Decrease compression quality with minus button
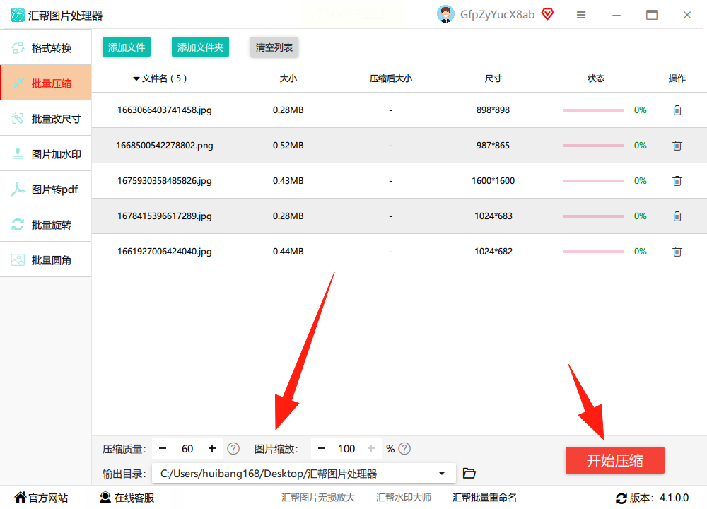 coord(163,449)
